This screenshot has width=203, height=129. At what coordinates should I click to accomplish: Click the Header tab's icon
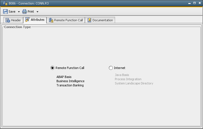tap(8, 20)
